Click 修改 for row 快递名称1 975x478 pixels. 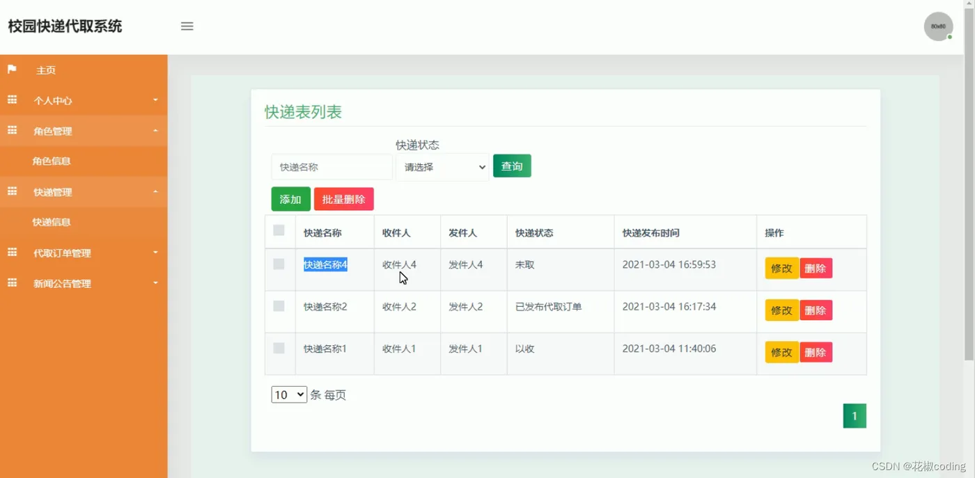[781, 352]
